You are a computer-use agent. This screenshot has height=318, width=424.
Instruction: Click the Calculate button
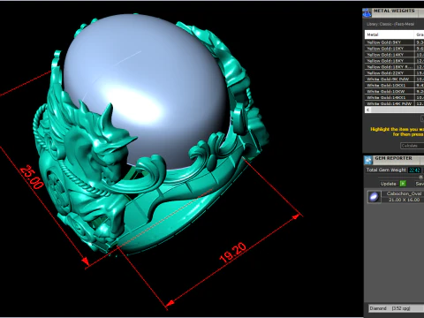(413, 146)
